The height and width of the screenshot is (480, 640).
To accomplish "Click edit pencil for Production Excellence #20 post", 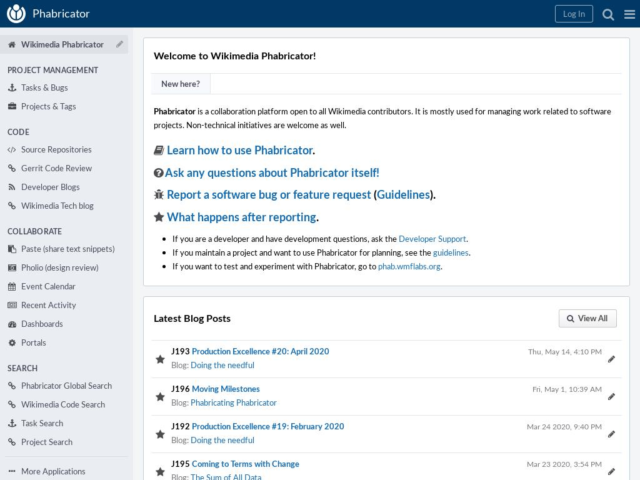I will (x=611, y=359).
